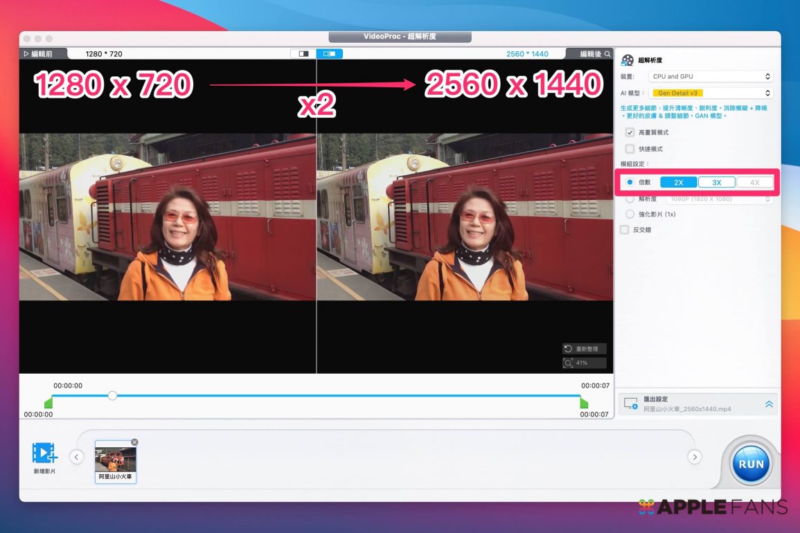Choose the 3X scale multiplier
Image resolution: width=800 pixels, height=533 pixels.
[717, 183]
